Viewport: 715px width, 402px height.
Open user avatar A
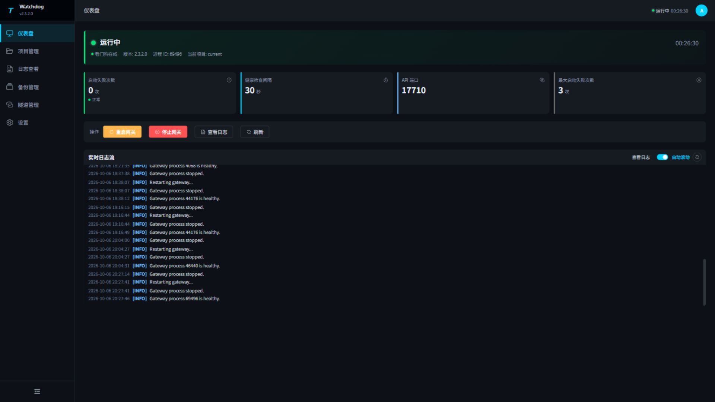point(701,10)
